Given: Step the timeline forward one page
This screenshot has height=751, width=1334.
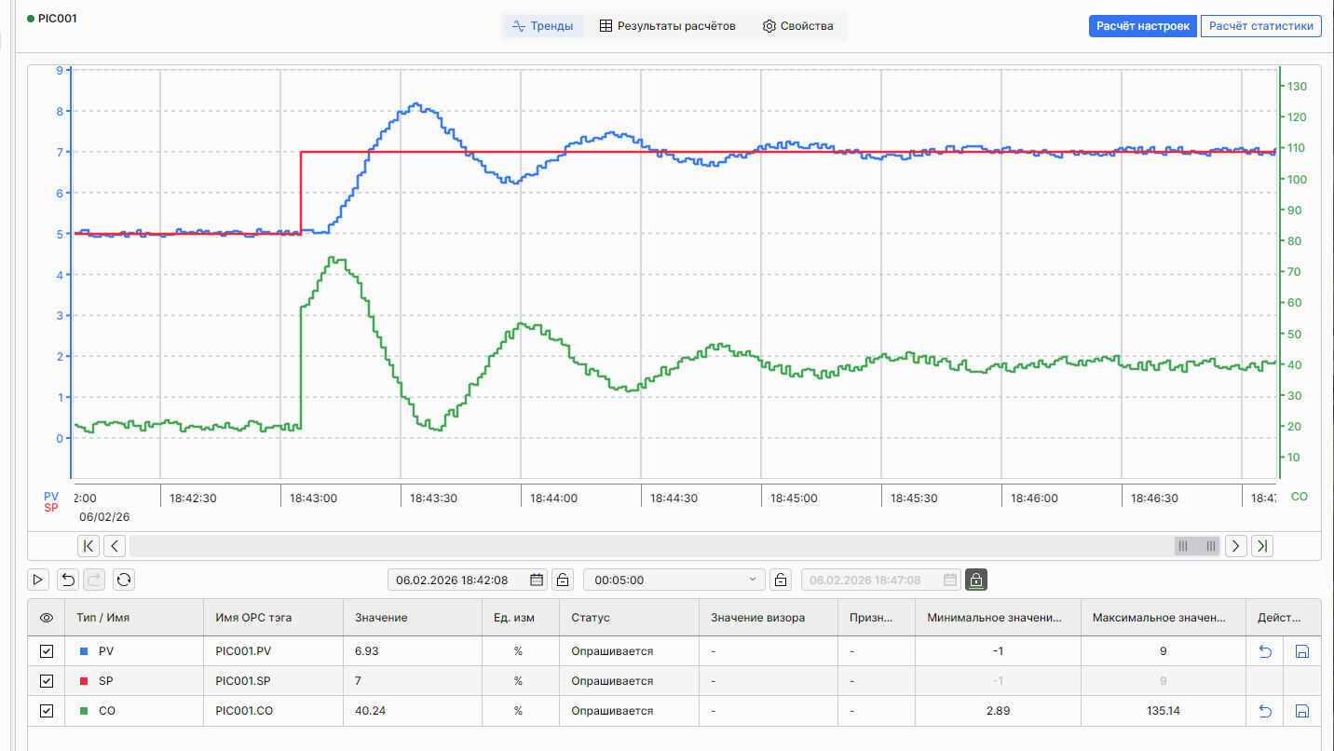Looking at the screenshot, I should (x=1236, y=546).
